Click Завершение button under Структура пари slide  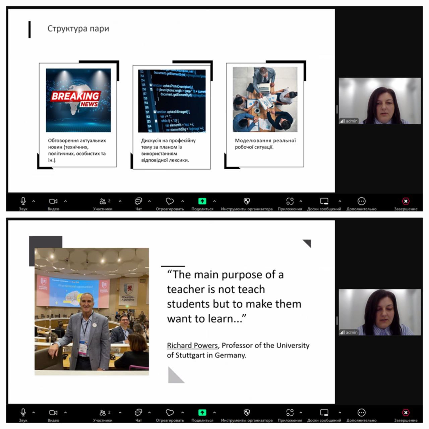[406, 203]
